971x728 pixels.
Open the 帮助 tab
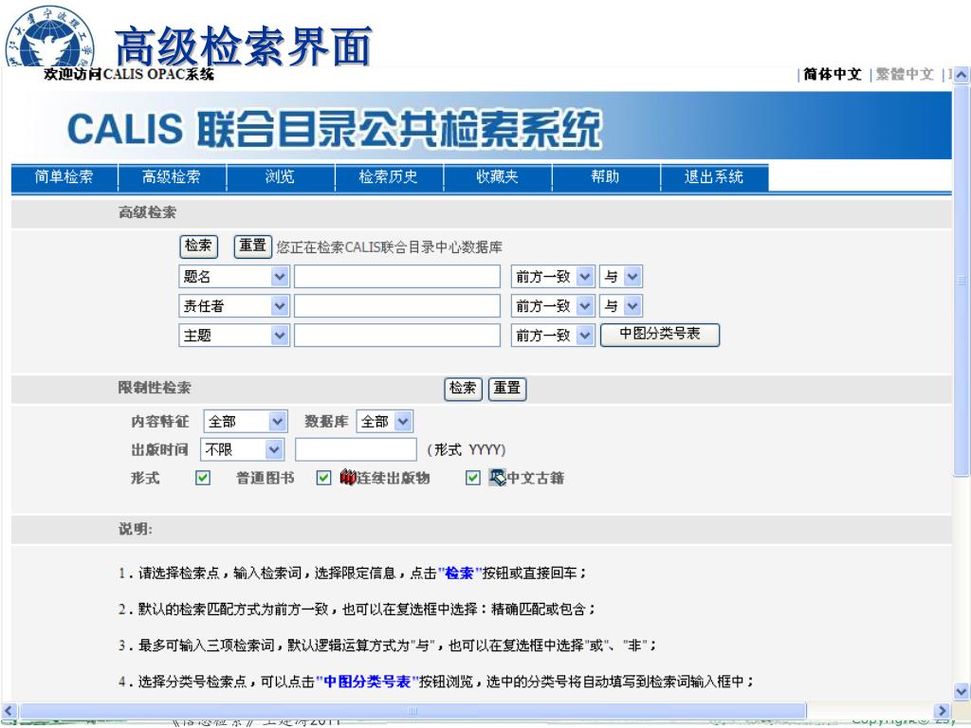(605, 177)
